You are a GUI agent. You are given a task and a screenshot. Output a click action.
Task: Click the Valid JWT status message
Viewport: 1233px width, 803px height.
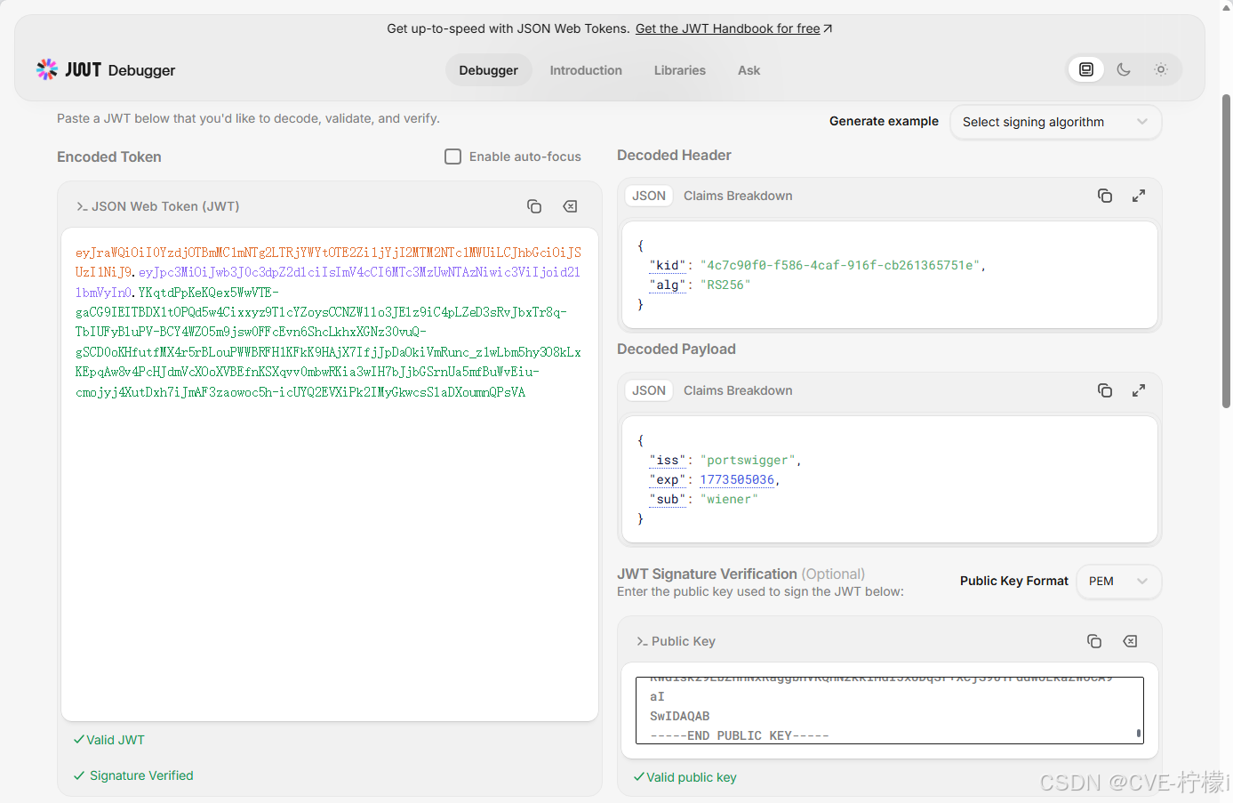[x=108, y=740]
